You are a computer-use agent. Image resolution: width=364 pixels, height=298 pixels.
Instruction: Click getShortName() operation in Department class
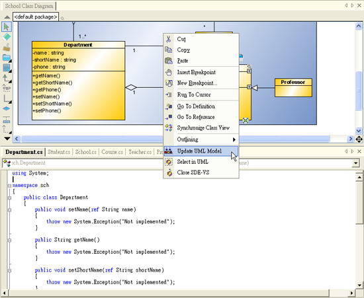pos(52,83)
